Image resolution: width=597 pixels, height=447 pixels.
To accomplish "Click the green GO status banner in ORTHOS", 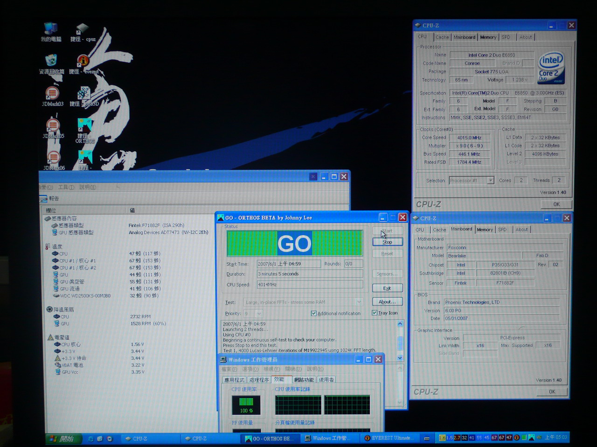I will (295, 243).
